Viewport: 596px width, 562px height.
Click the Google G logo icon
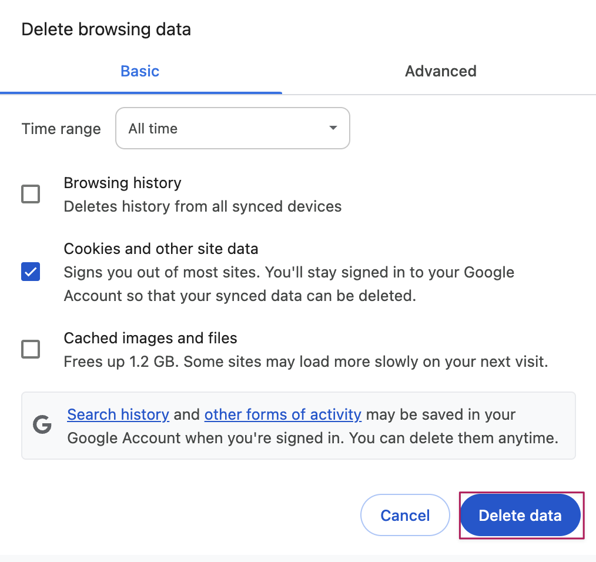pos(42,425)
